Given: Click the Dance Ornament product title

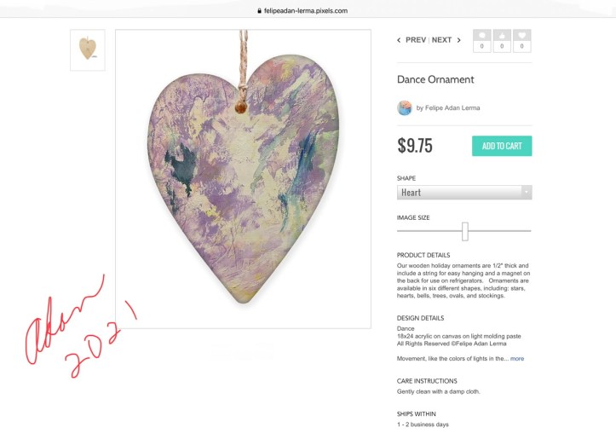Looking at the screenshot, I should point(435,80).
